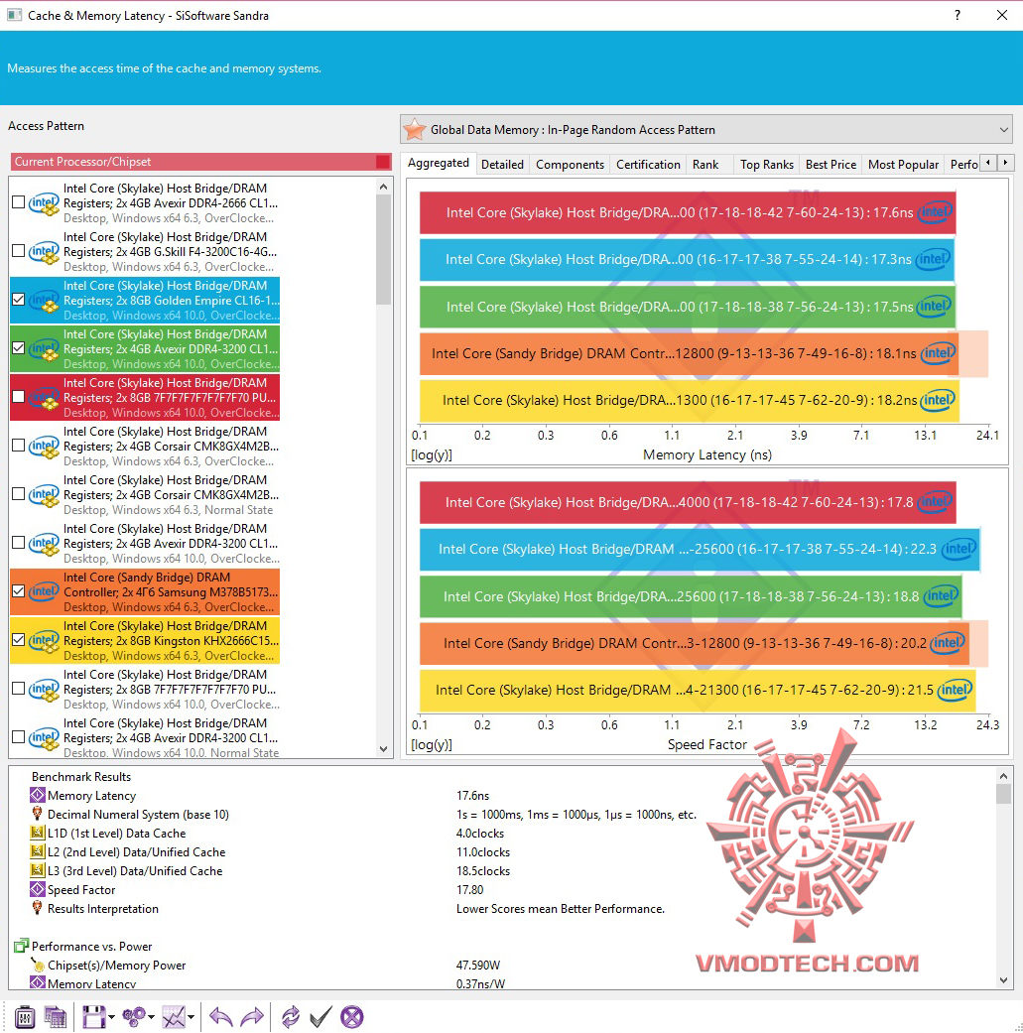Click the benchmark engine gears icon
The image size is (1023, 1033).
click(134, 1017)
